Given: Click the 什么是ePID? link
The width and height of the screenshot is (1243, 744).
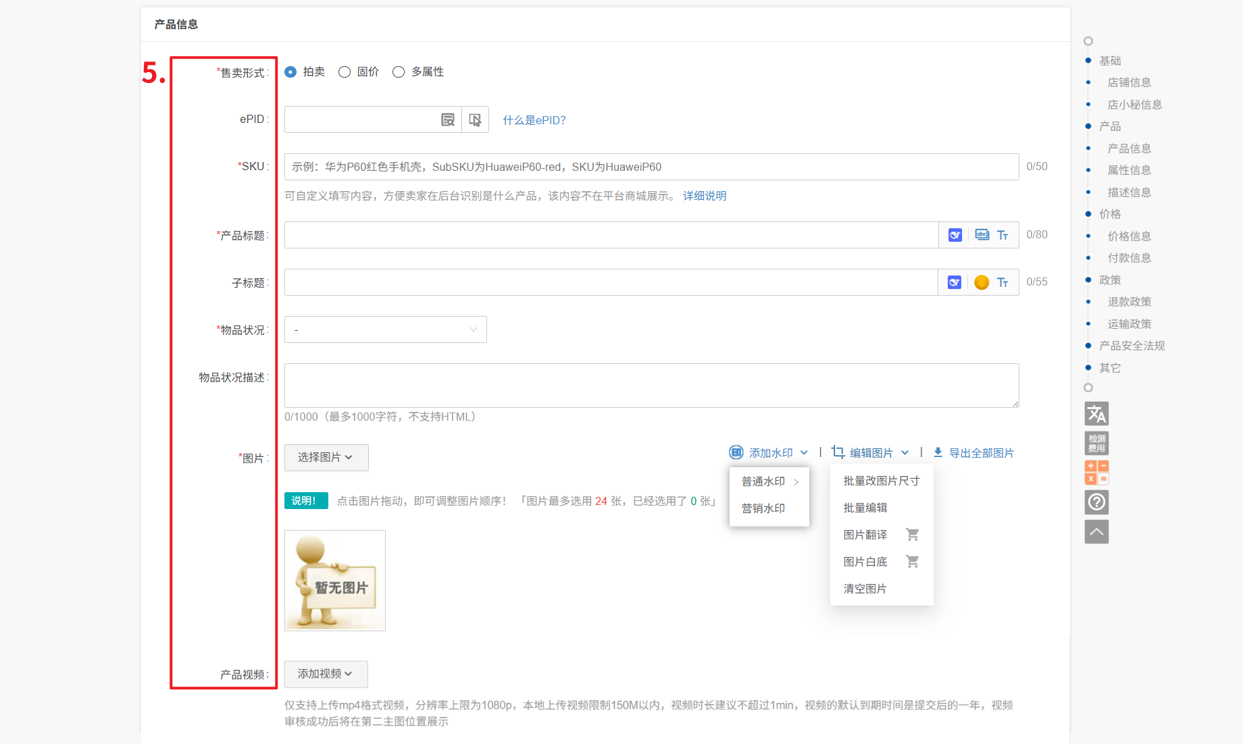Looking at the screenshot, I should 534,120.
